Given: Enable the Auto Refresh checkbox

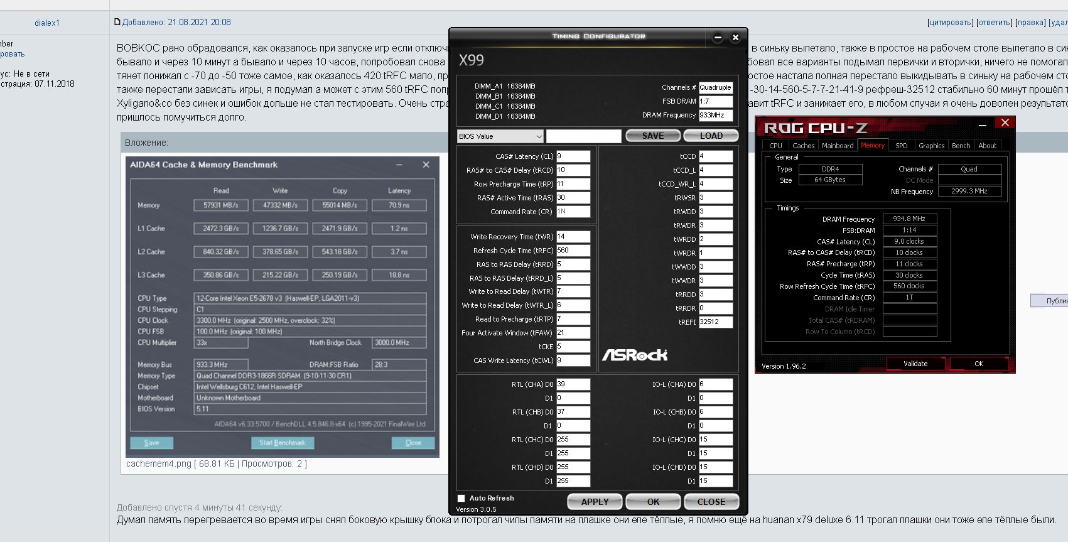Looking at the screenshot, I should pyautogui.click(x=461, y=498).
